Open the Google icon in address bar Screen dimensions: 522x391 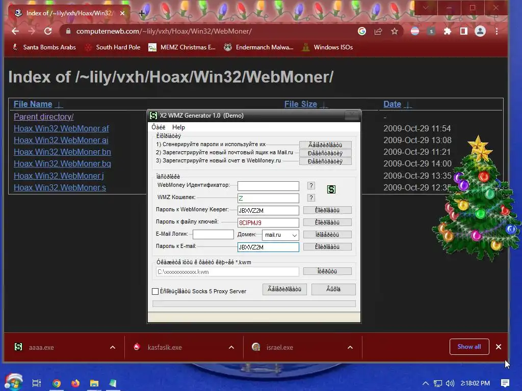362,31
